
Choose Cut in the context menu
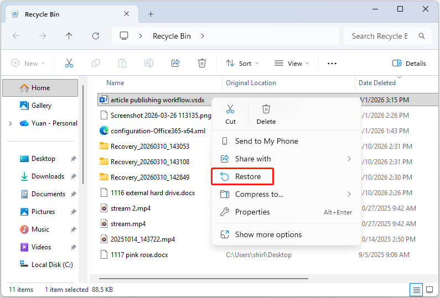tap(230, 114)
